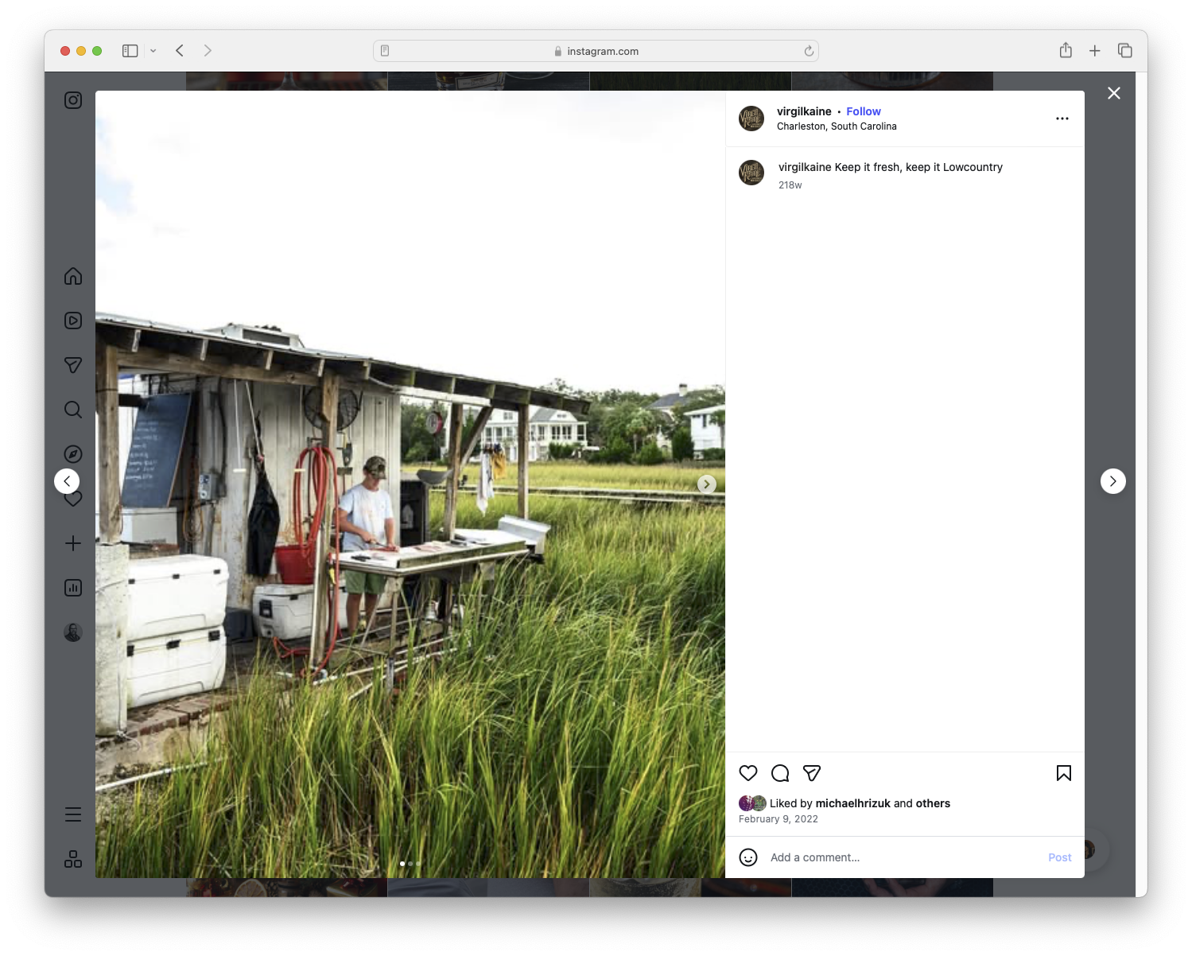Screen dimensions: 1192x956
Task: Open Explore compass icon in sidebar
Action: coord(73,454)
